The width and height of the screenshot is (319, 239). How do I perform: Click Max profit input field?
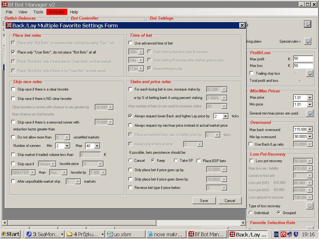(303, 59)
